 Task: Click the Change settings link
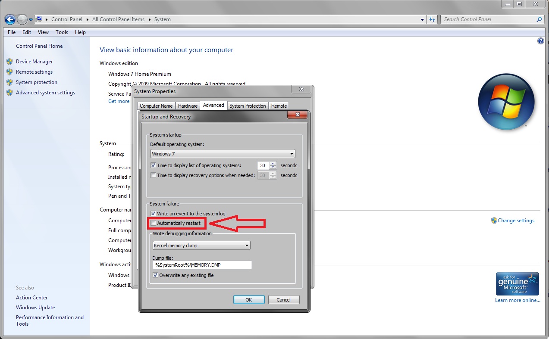pos(516,221)
